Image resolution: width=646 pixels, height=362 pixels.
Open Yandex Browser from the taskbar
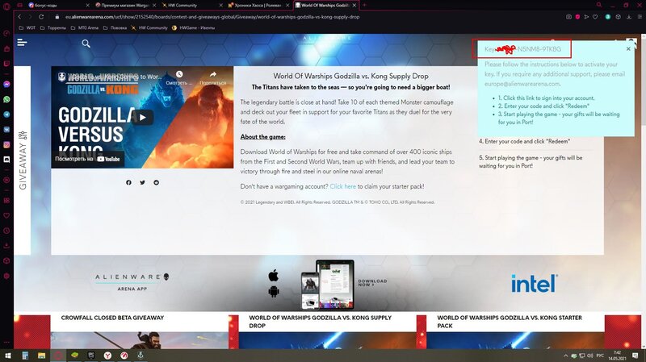(107, 356)
